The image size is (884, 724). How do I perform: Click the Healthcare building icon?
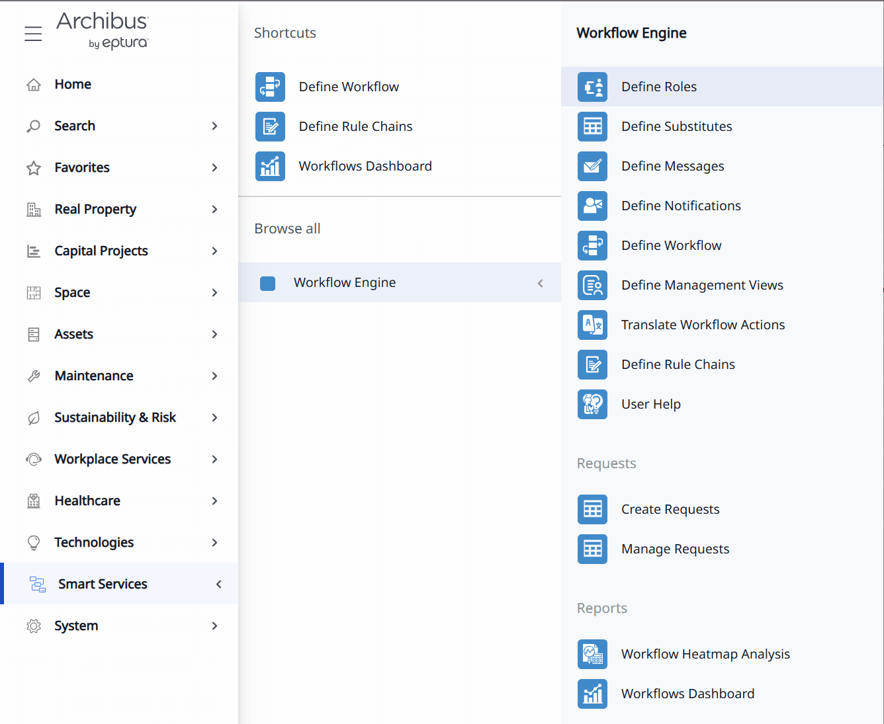34,501
